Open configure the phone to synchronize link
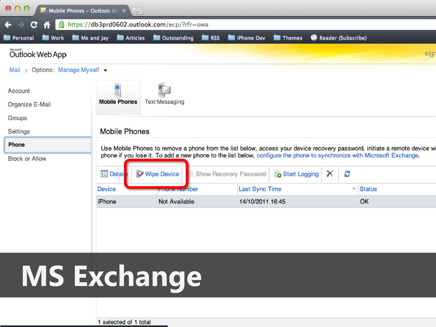436x327 pixels. click(x=337, y=155)
